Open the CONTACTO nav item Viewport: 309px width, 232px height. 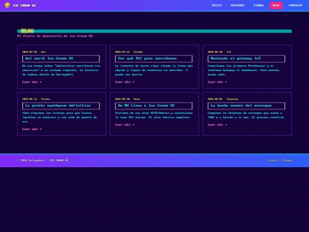click(x=295, y=5)
